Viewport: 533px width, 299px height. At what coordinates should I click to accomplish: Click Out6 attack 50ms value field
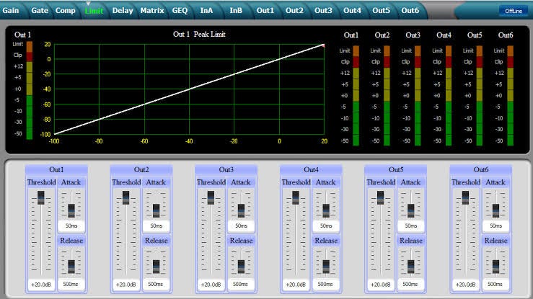pyautogui.click(x=495, y=226)
